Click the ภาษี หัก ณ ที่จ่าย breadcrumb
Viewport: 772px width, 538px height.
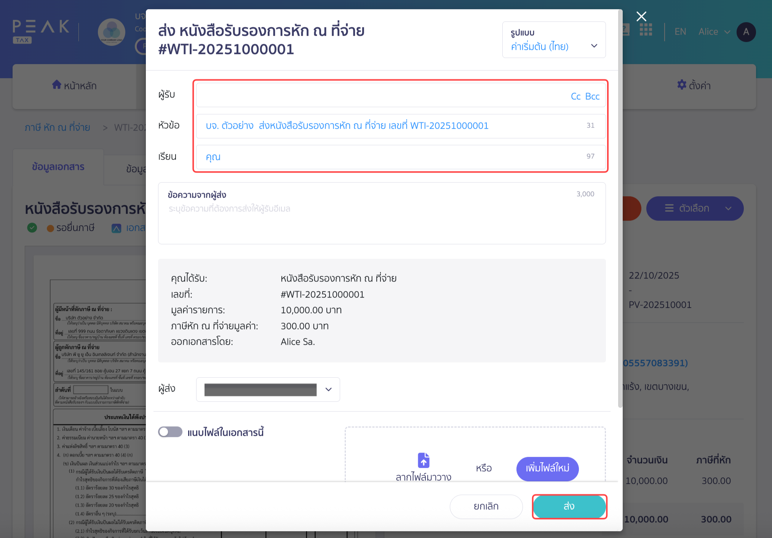point(57,127)
